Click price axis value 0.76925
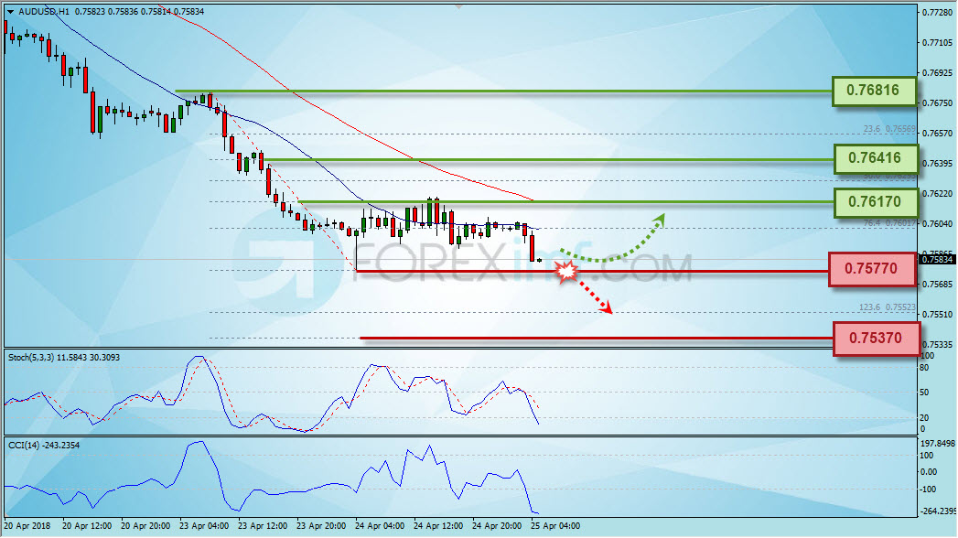The width and height of the screenshot is (958, 538). tap(937, 72)
